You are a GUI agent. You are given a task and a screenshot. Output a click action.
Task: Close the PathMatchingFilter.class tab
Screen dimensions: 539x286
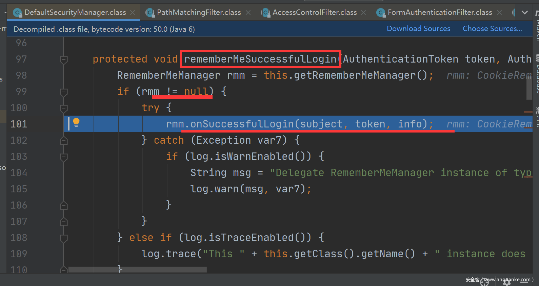coord(248,13)
